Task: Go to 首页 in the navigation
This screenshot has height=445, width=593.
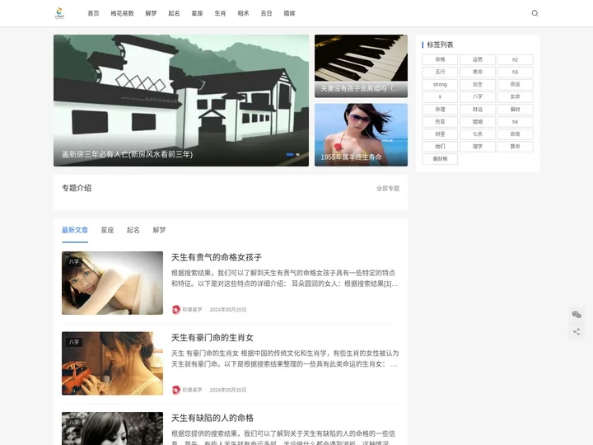Action: click(93, 13)
